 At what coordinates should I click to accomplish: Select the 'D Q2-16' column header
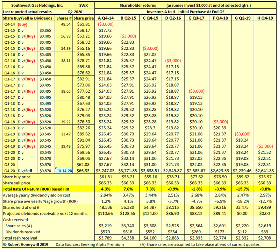[173, 18]
